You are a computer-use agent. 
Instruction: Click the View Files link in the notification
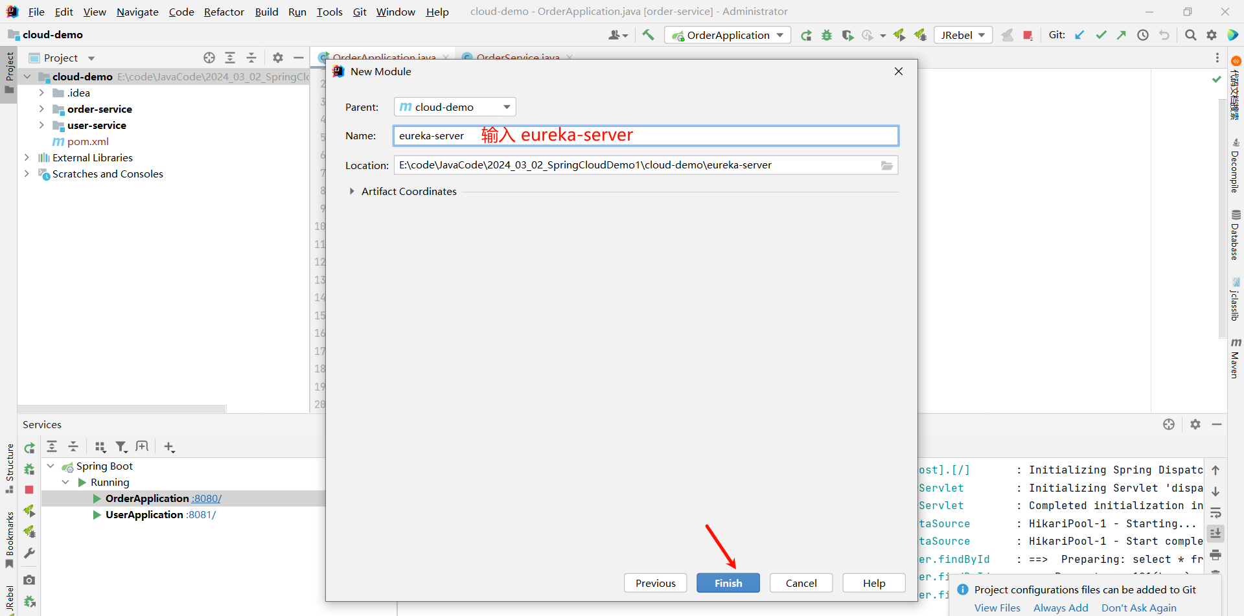click(997, 608)
